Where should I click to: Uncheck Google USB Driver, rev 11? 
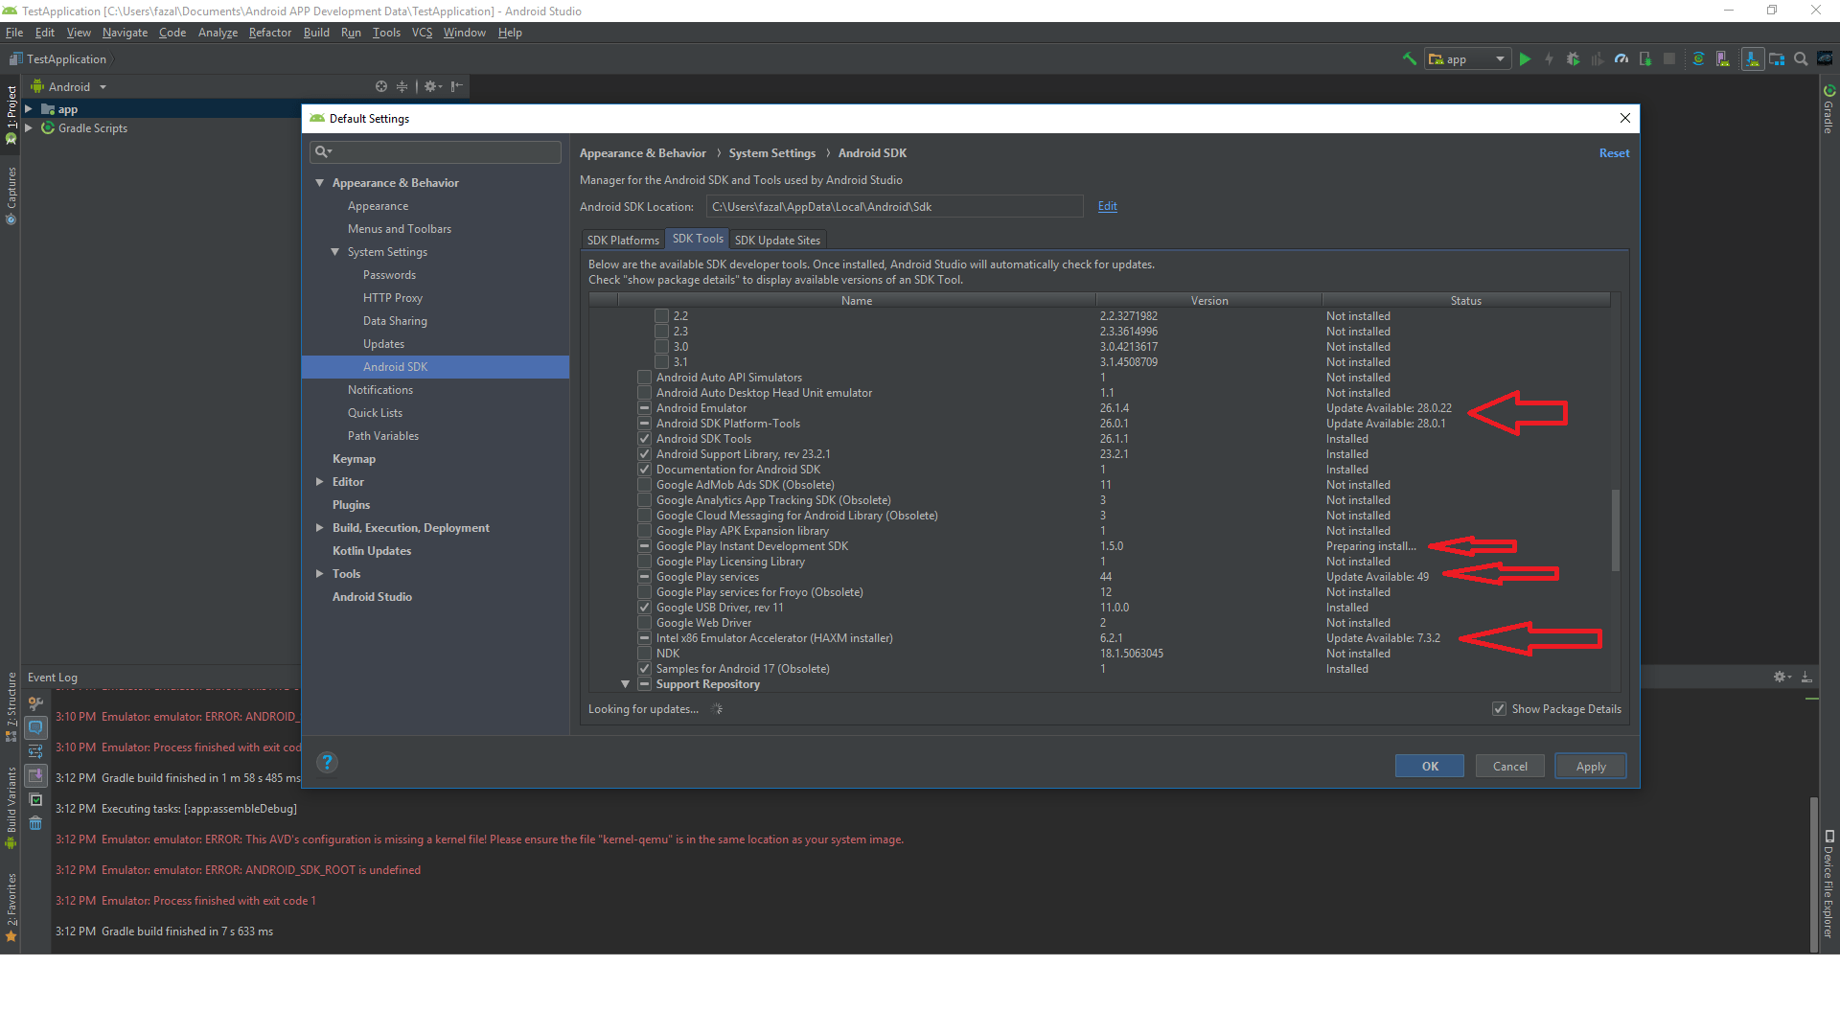(645, 608)
